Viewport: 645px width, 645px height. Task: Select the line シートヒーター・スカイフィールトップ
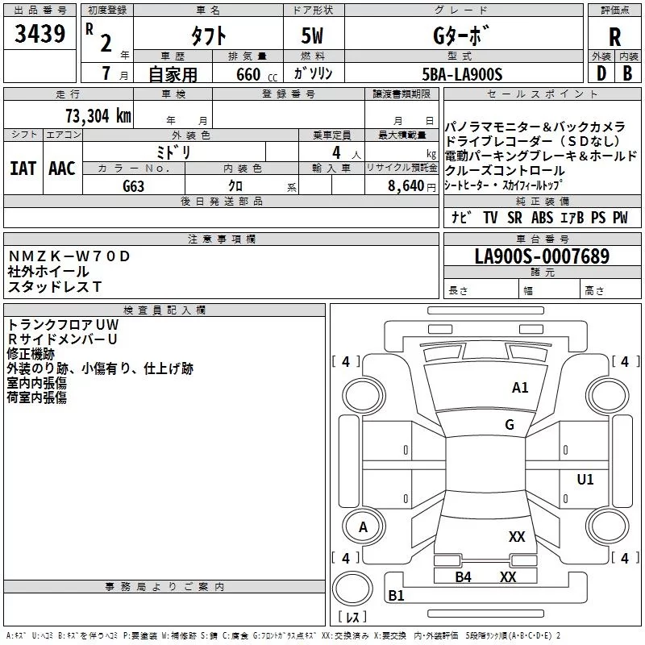[x=503, y=185]
